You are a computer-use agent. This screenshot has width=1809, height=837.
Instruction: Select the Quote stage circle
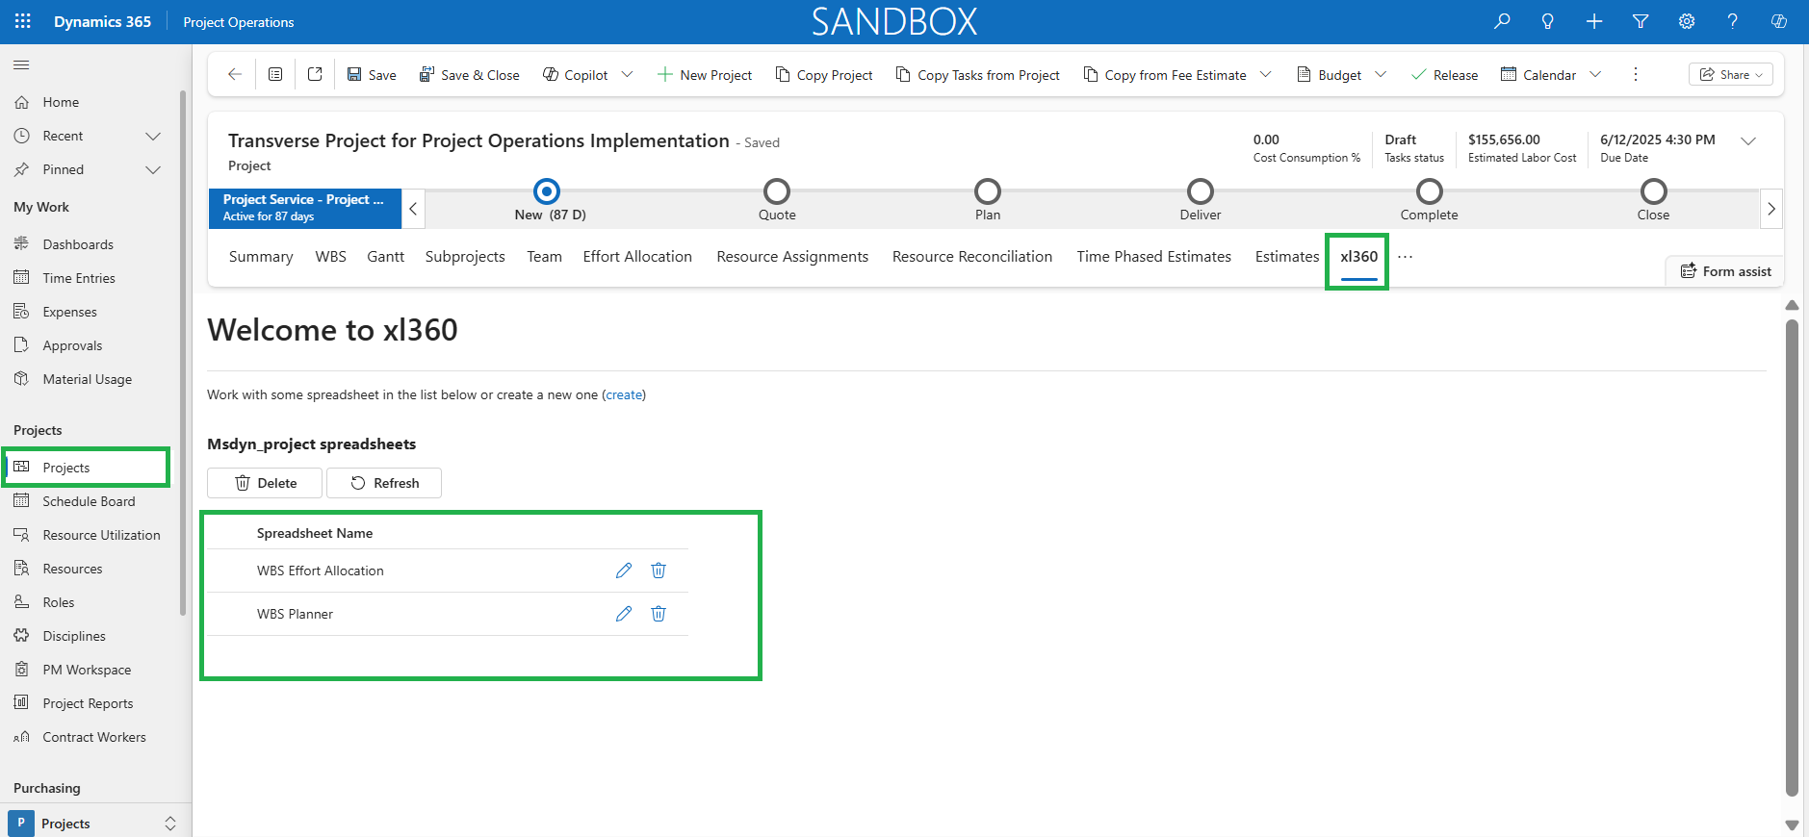777,190
